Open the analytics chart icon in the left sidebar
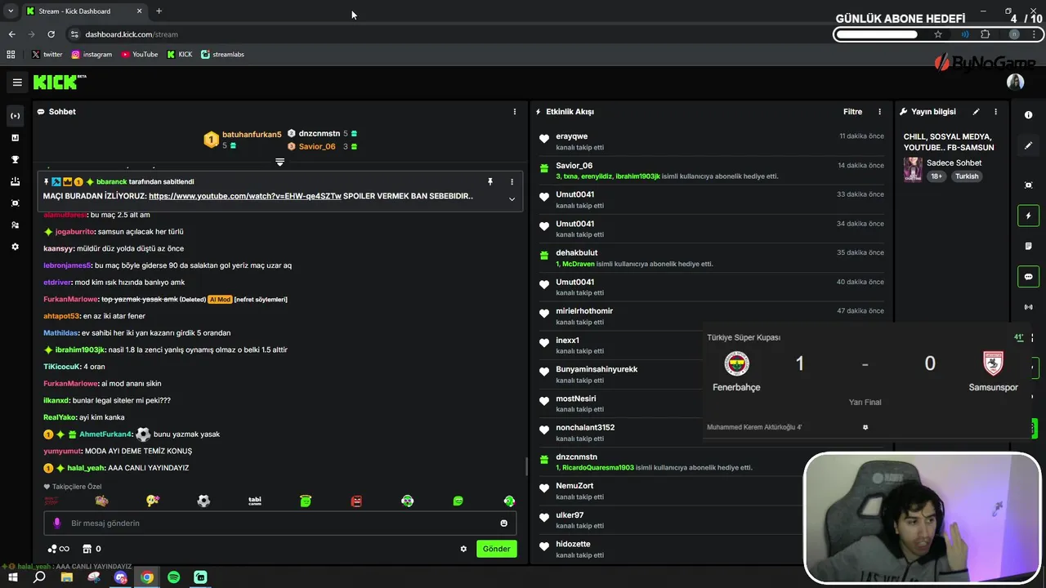Image resolution: width=1046 pixels, height=588 pixels. 15,138
